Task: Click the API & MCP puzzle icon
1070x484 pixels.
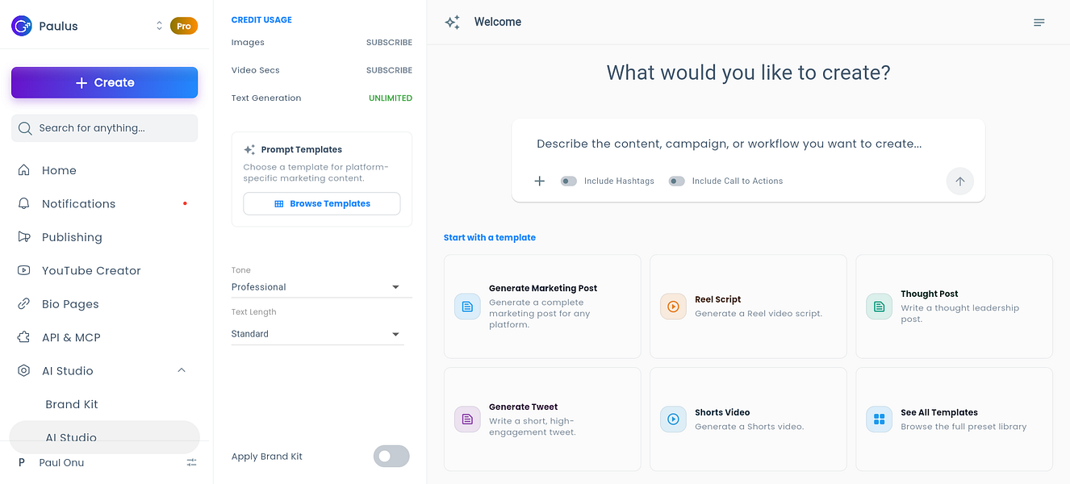Action: tap(24, 337)
